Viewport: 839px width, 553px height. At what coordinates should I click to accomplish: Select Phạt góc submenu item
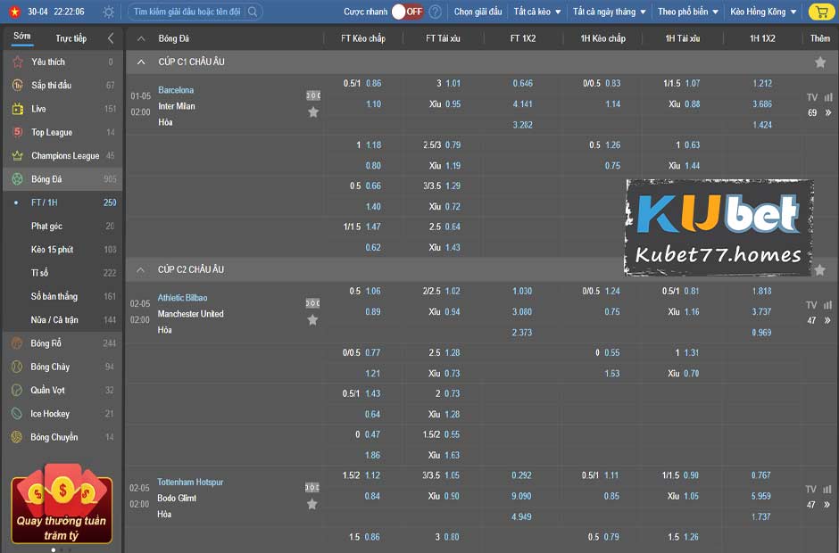(62, 227)
